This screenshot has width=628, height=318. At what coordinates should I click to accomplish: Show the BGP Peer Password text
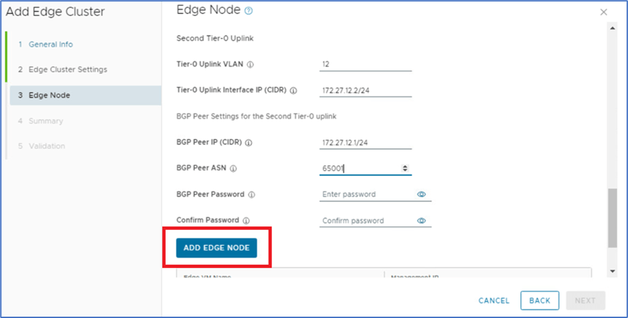point(421,195)
